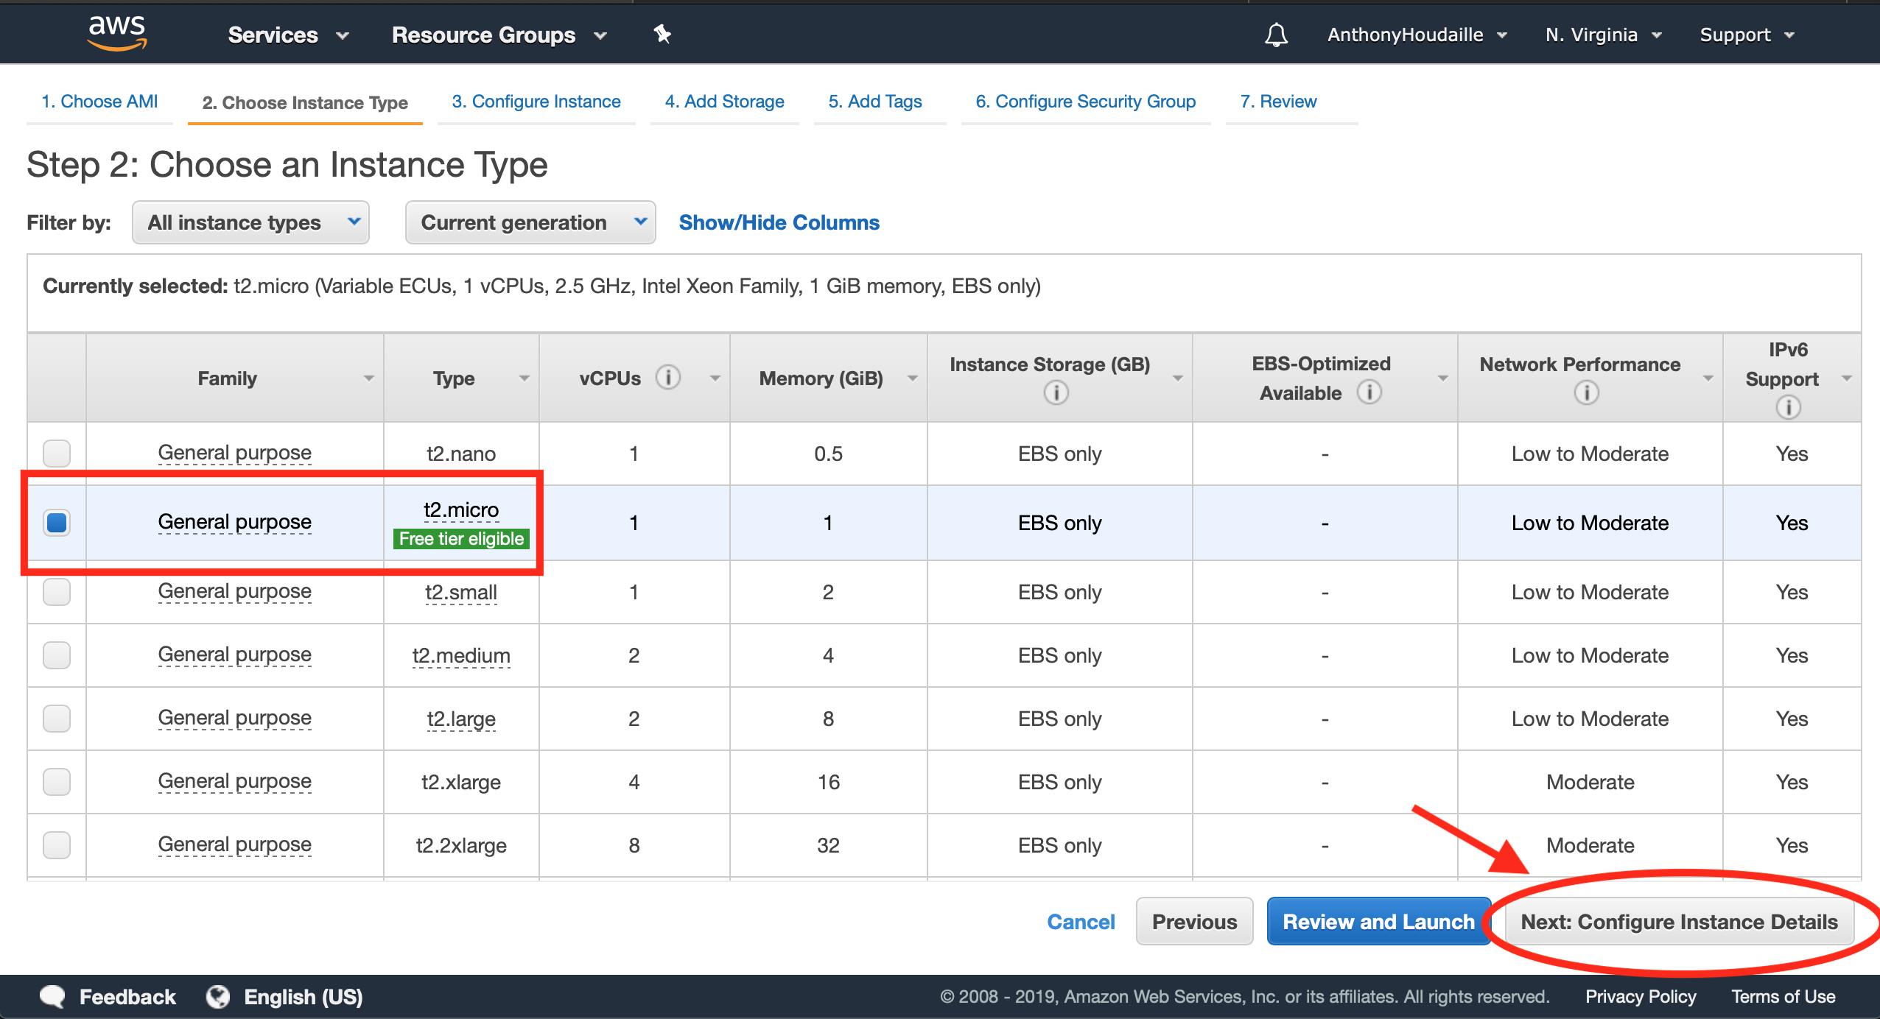Click the pushpin shortcut icon

coord(662,34)
